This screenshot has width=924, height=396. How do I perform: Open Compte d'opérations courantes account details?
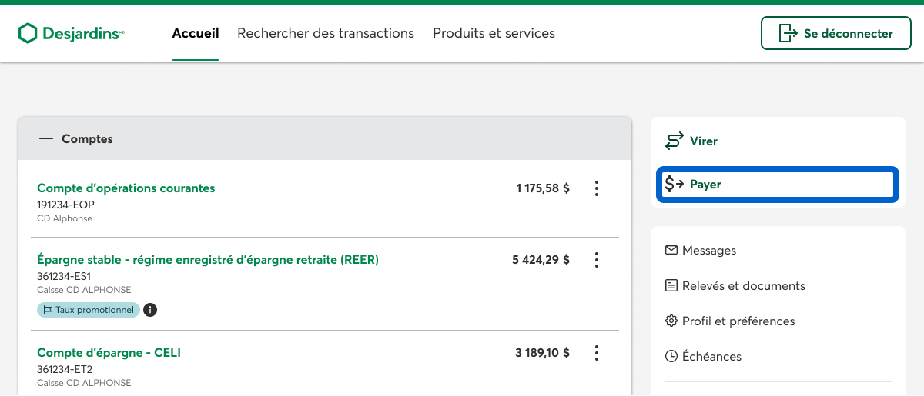click(x=126, y=188)
